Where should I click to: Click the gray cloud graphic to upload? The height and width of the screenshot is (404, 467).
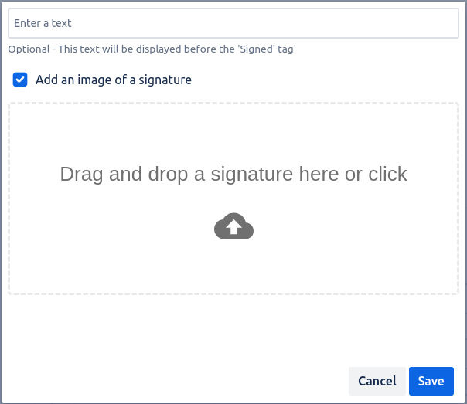[x=233, y=226]
